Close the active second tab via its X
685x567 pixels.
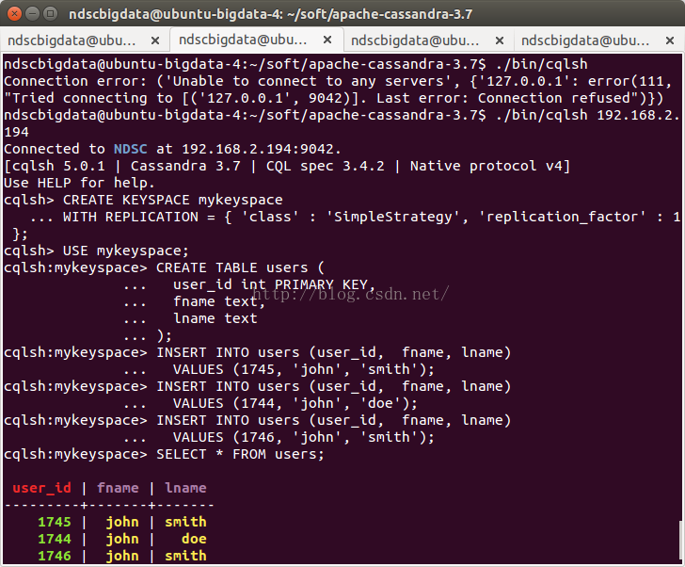327,40
